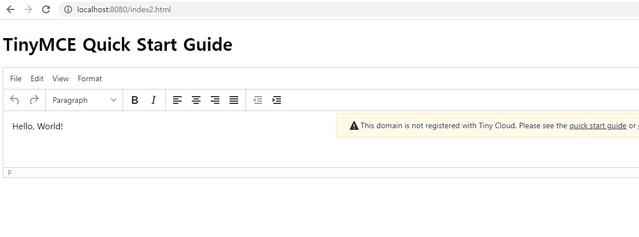This screenshot has height=237, width=639.
Task: Decrease indent with outdent icon
Action: click(x=258, y=100)
